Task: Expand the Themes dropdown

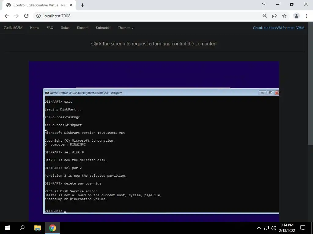Action: pos(126,28)
